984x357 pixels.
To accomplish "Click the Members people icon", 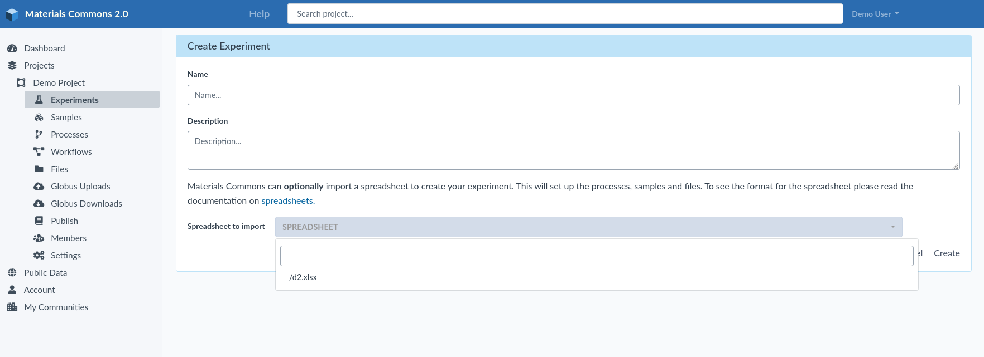I will point(39,238).
